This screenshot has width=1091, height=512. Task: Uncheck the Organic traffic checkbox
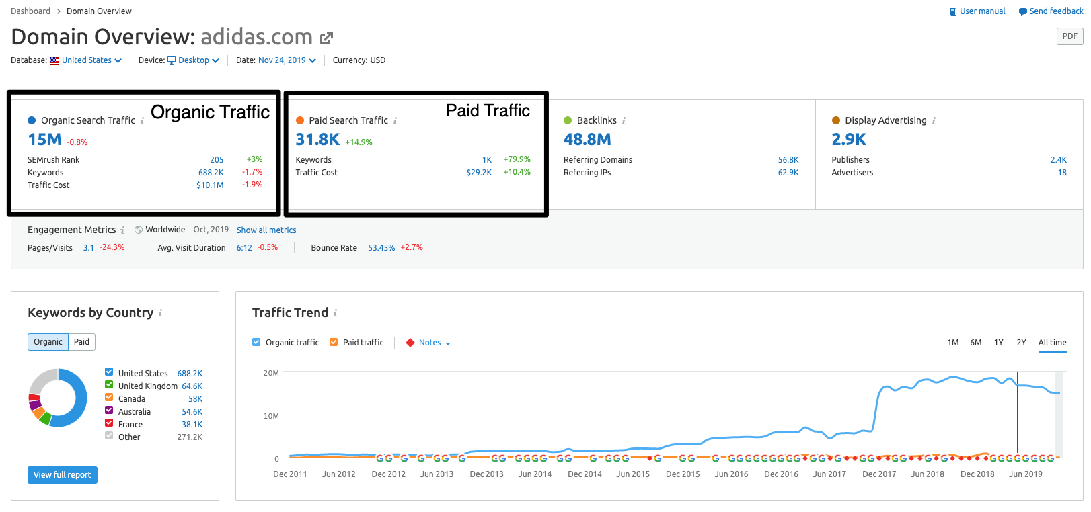pyautogui.click(x=256, y=342)
